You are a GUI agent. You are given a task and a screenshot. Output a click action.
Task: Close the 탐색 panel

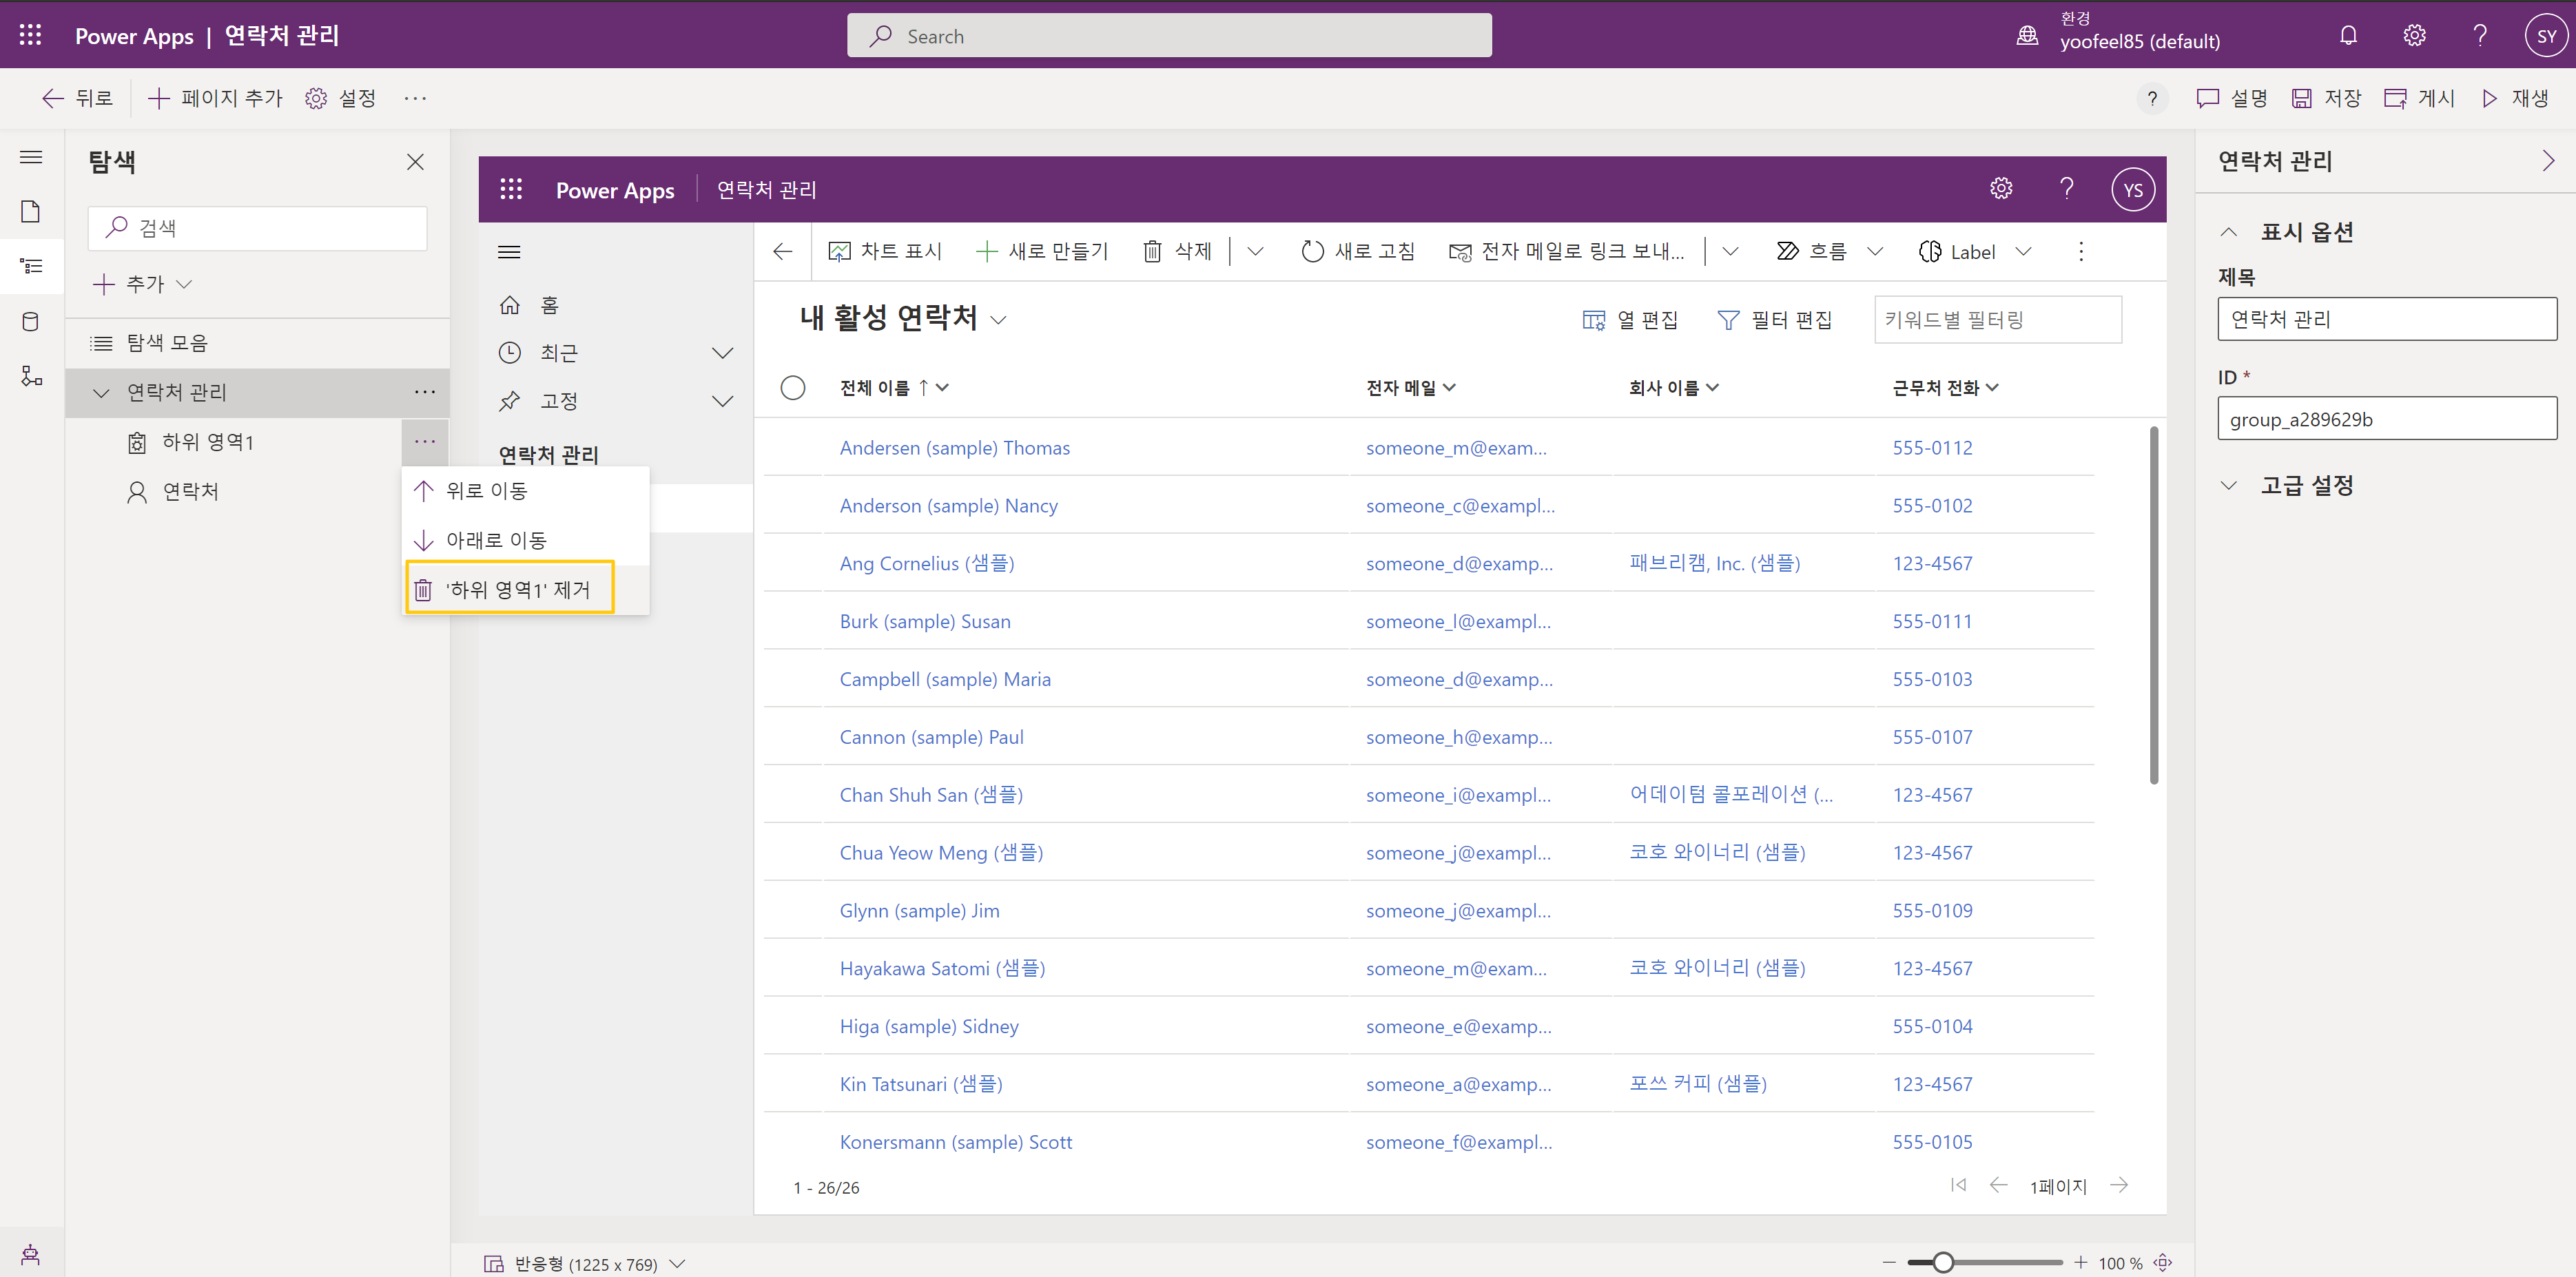coord(415,162)
